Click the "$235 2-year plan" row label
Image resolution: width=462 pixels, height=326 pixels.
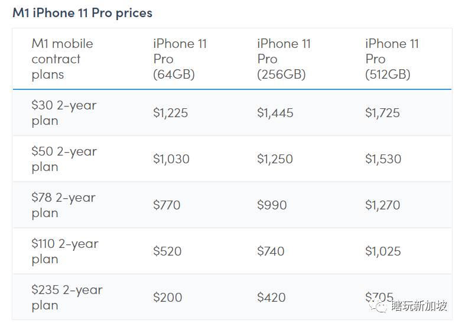tap(67, 298)
